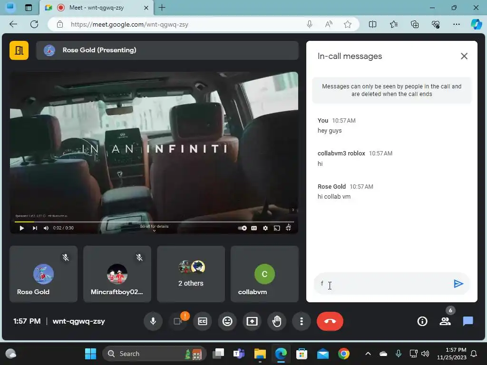
Task: Raise your hand in the call
Action: pyautogui.click(x=277, y=321)
